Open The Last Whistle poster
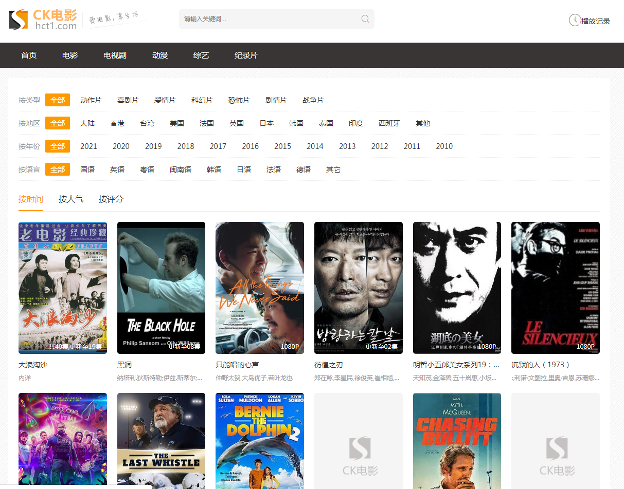The height and width of the screenshot is (489, 624). point(161,441)
